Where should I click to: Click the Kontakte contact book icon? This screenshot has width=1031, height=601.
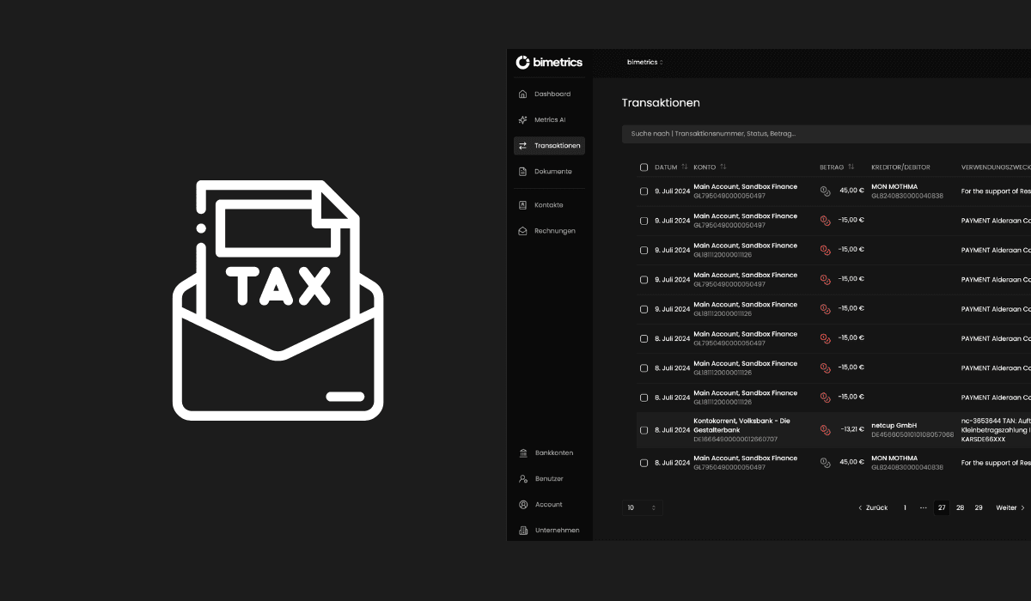coord(523,205)
